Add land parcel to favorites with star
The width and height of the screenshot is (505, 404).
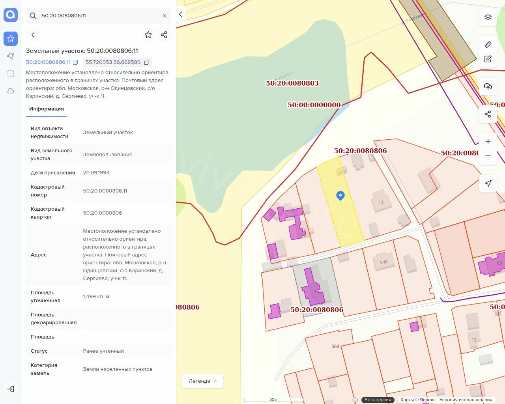point(148,35)
